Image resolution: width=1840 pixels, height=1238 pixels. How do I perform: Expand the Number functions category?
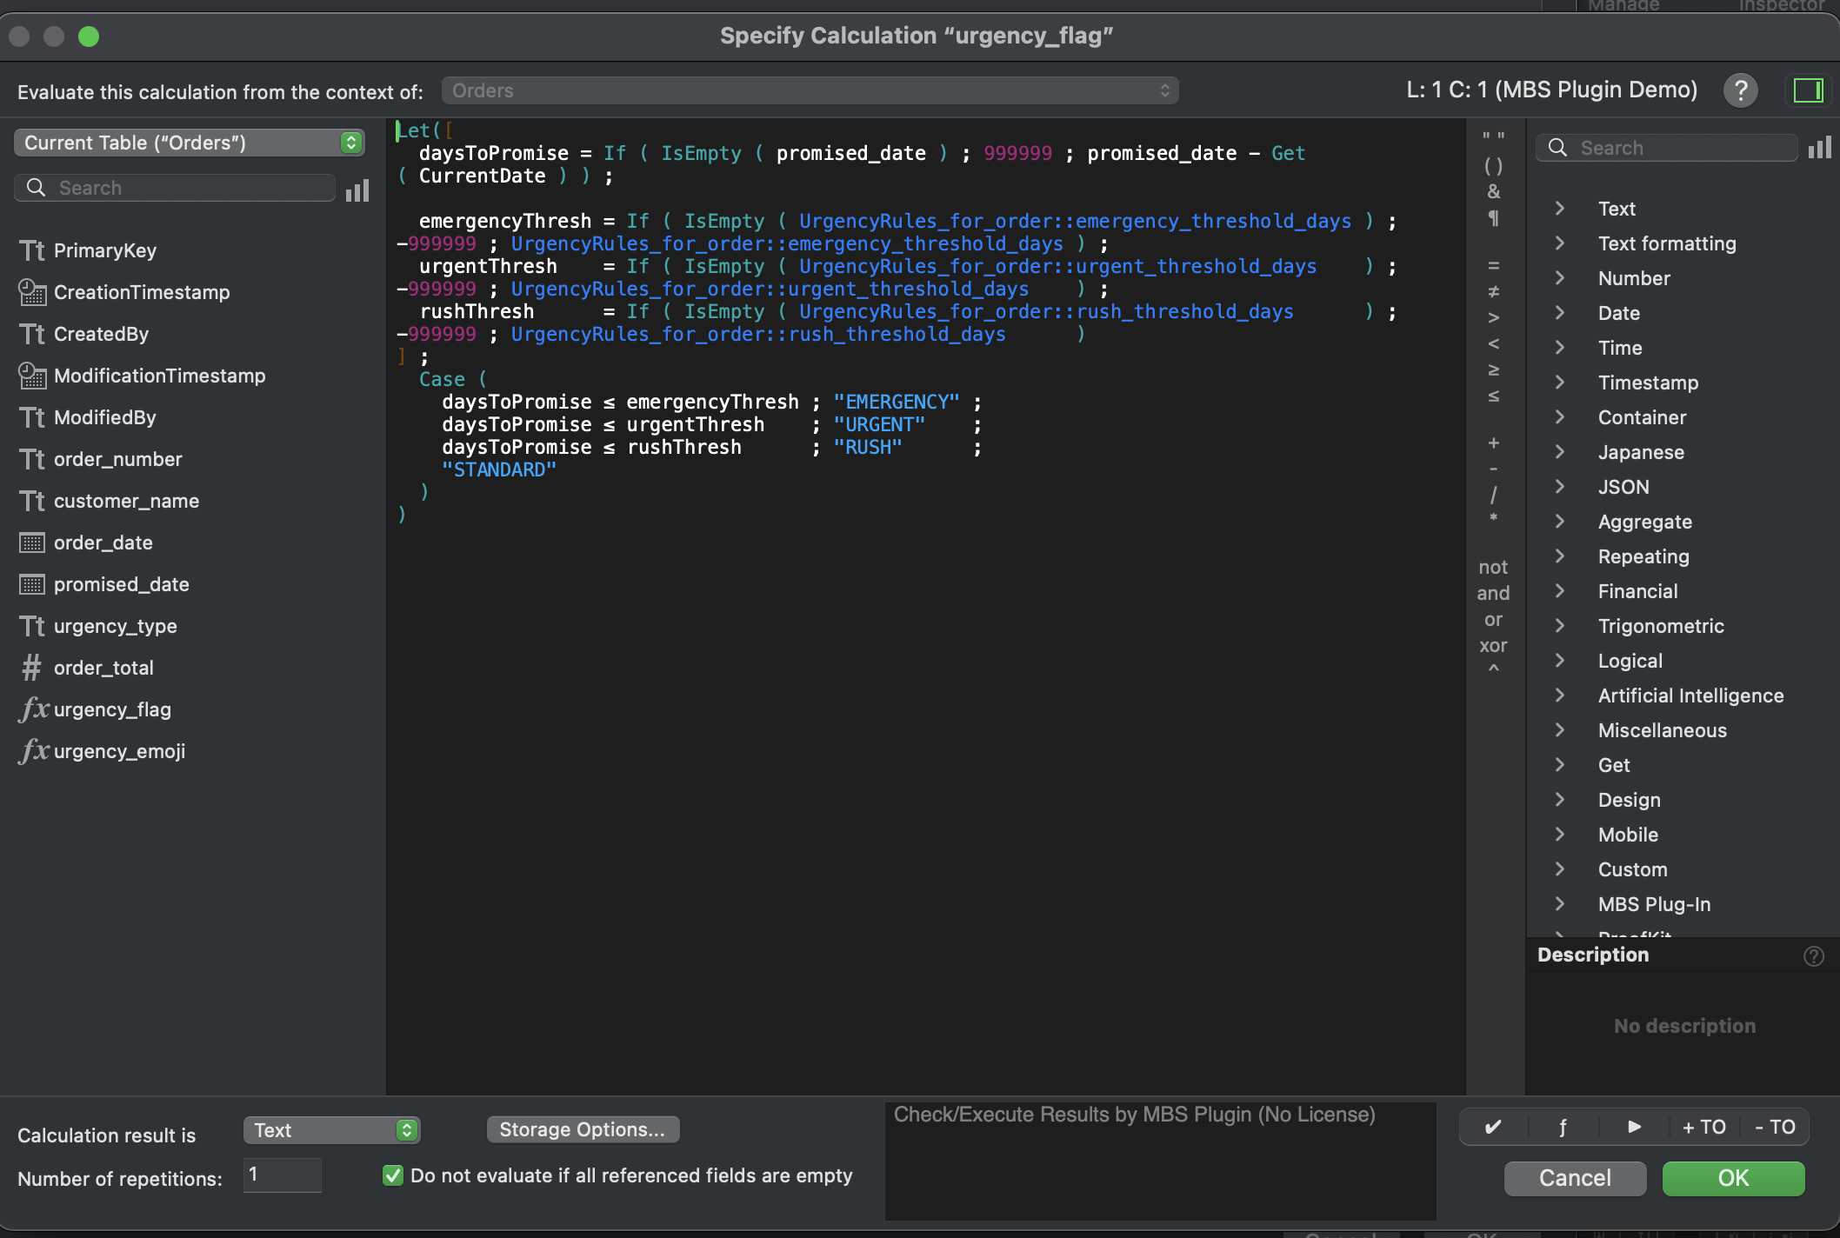tap(1560, 278)
